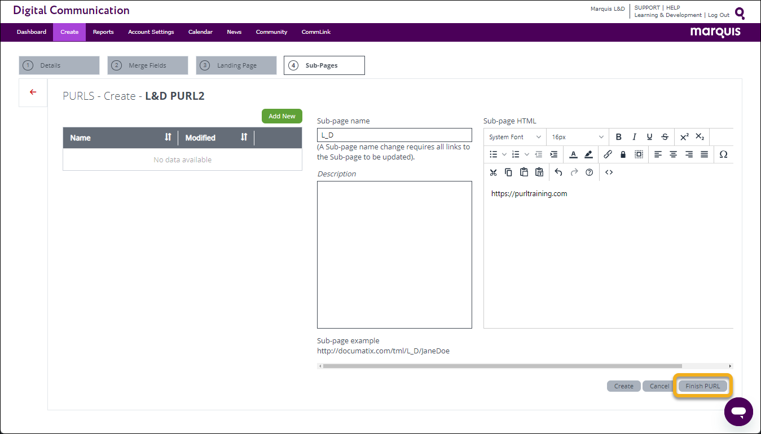Focus the Sub-page name field
The height and width of the screenshot is (434, 761).
(394, 135)
